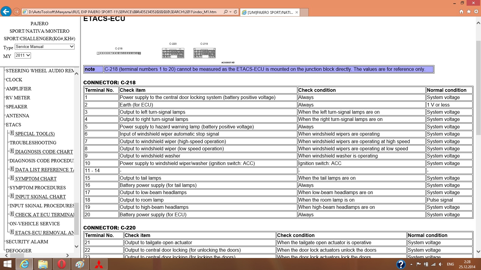Open the Home icon in browser toolbar
The width and height of the screenshot is (481, 270).
tap(461, 12)
